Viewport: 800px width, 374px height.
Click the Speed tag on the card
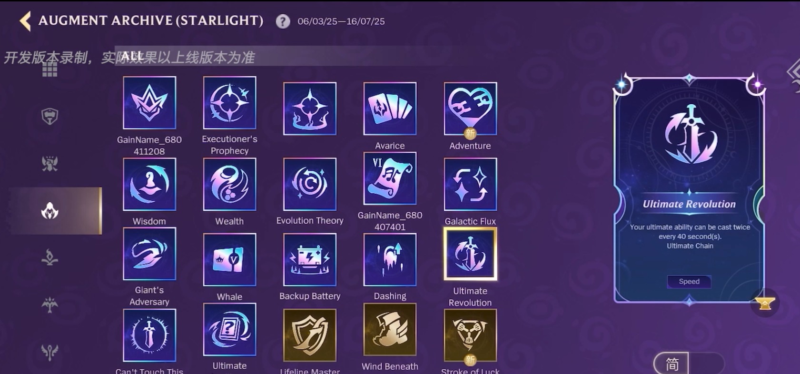click(689, 281)
